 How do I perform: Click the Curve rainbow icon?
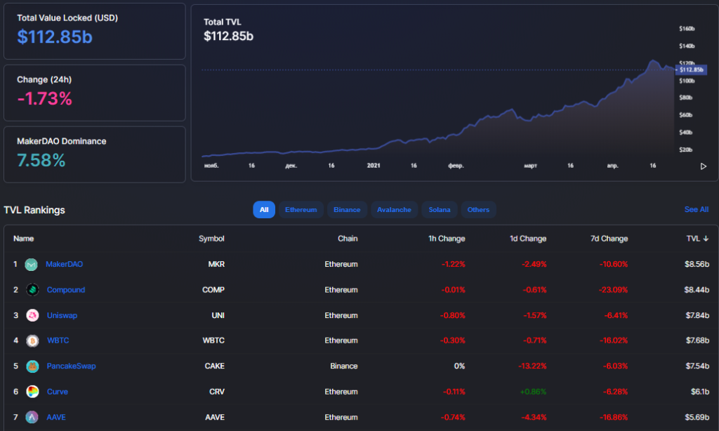(x=32, y=392)
